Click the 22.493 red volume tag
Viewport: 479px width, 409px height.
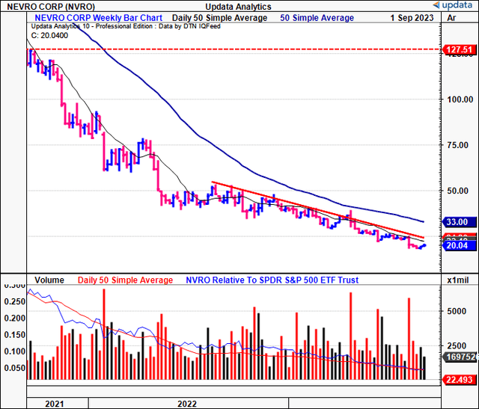coord(459,380)
